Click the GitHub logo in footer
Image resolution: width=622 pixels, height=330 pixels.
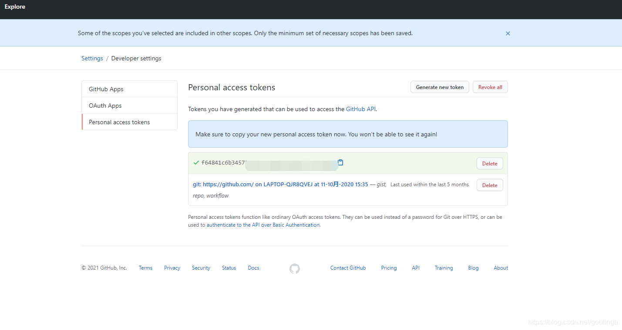[295, 269]
